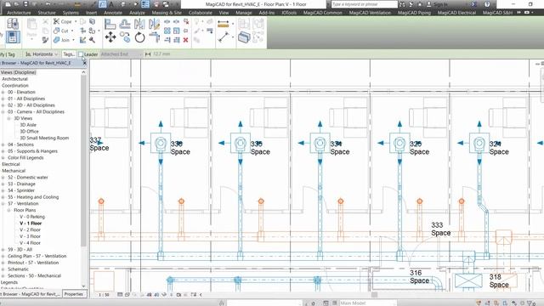Click the Project Browser vertical scrollbar
The image size is (544, 306).
click(x=83, y=160)
